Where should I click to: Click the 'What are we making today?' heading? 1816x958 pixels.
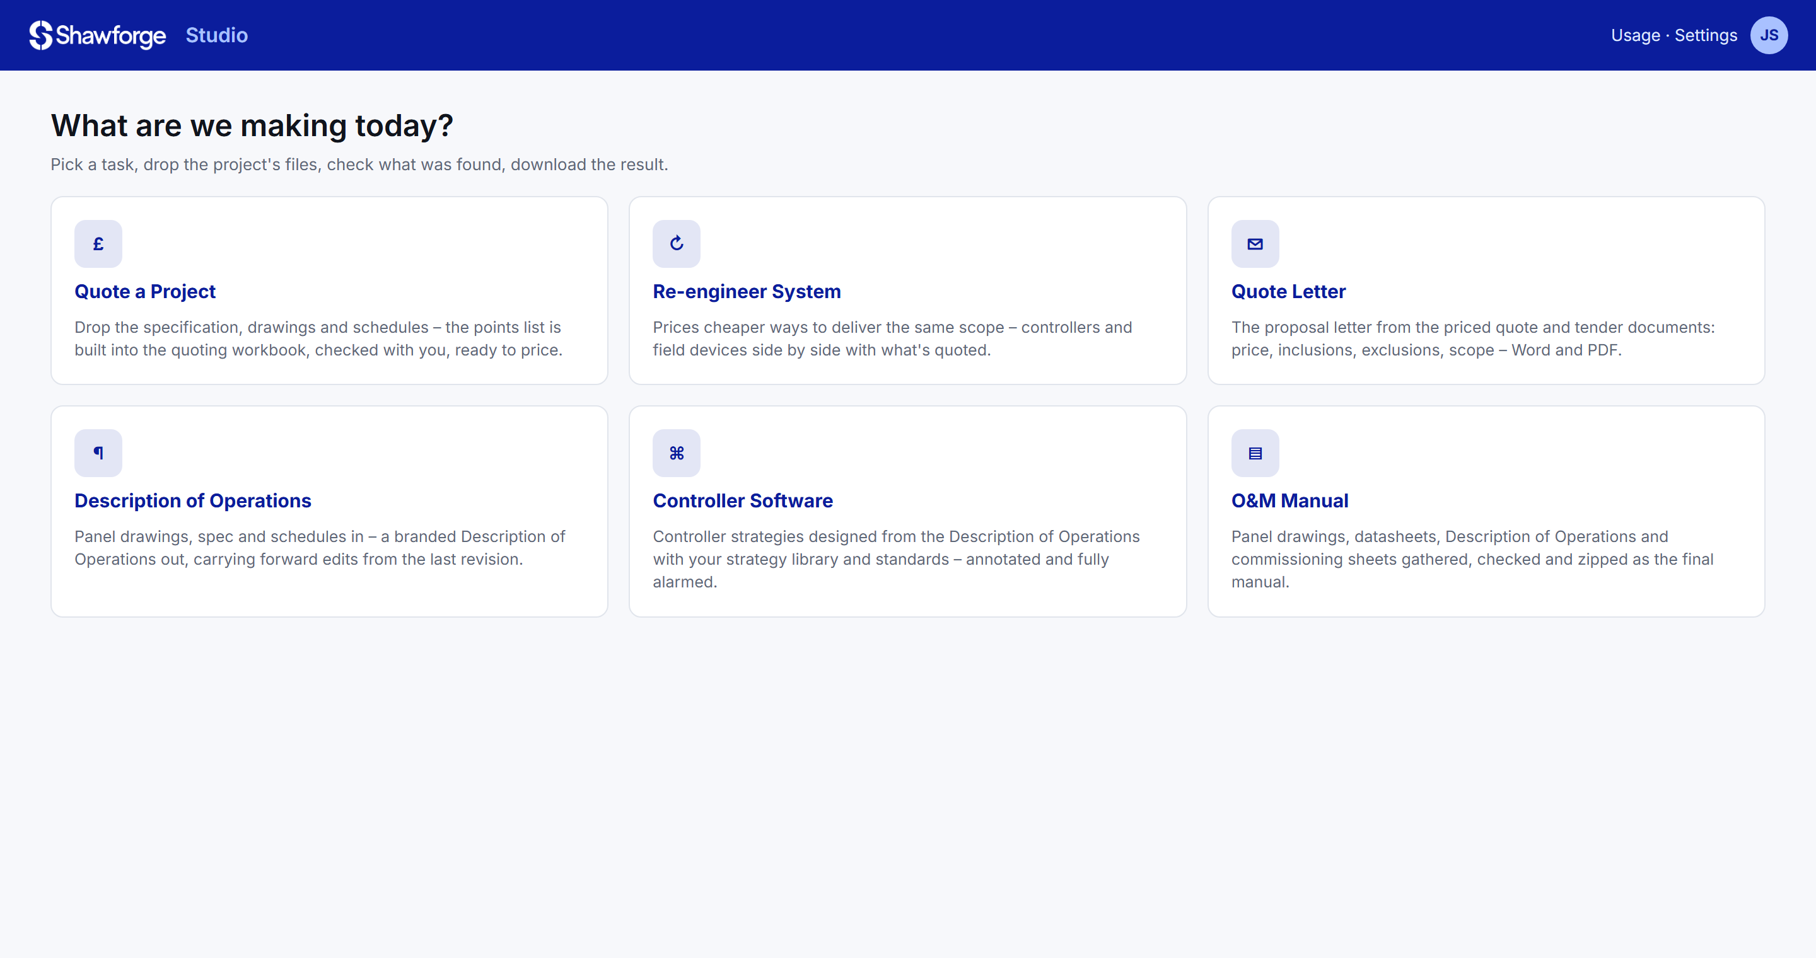tap(252, 126)
